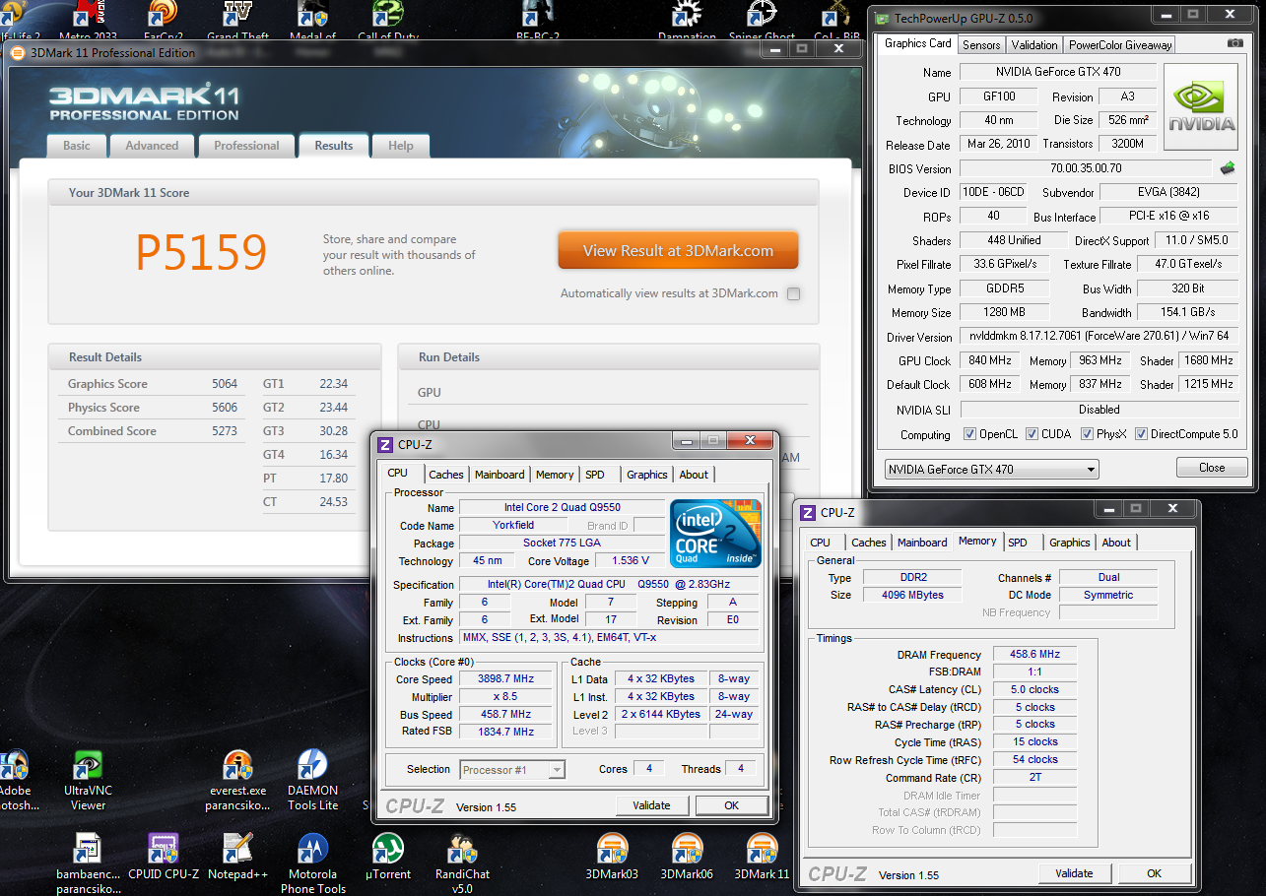Click the Core Speed value 3898.7 MHz

(506, 679)
